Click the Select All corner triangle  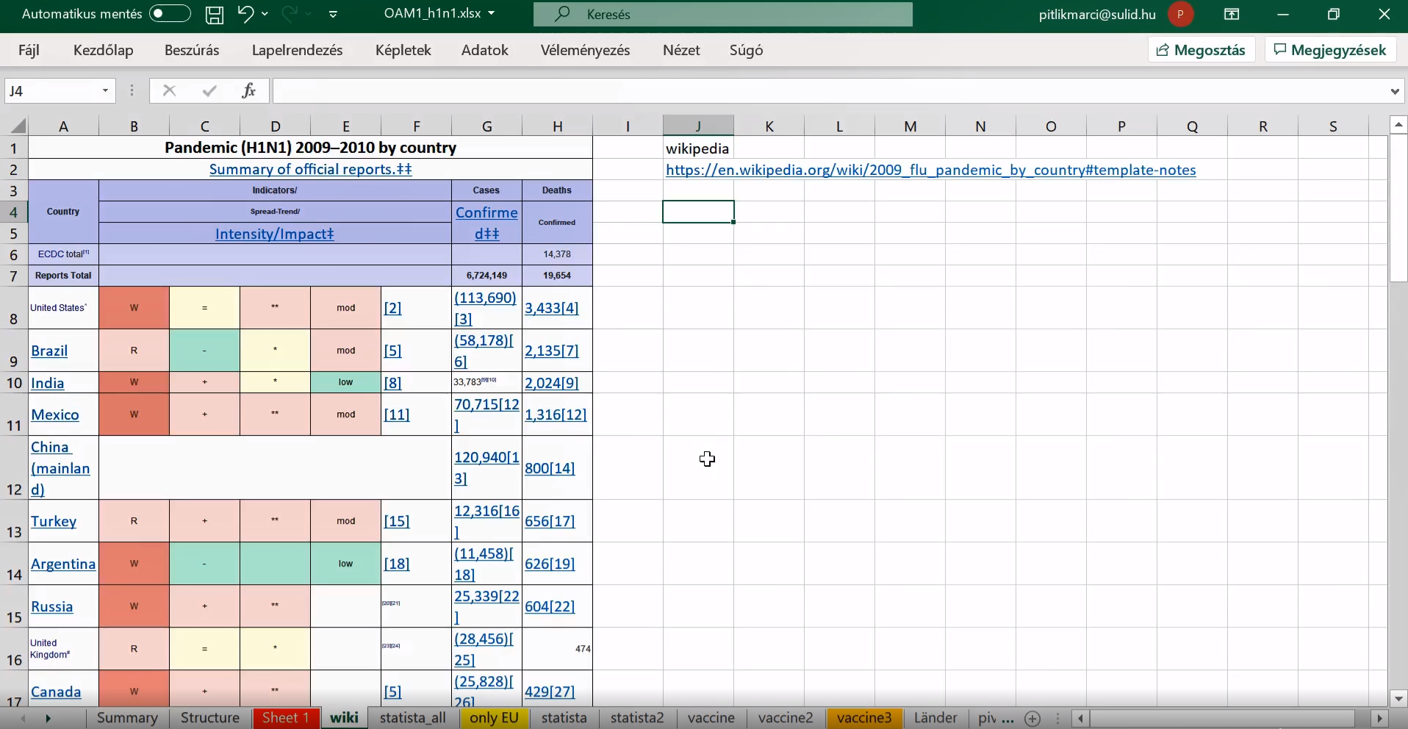18,126
